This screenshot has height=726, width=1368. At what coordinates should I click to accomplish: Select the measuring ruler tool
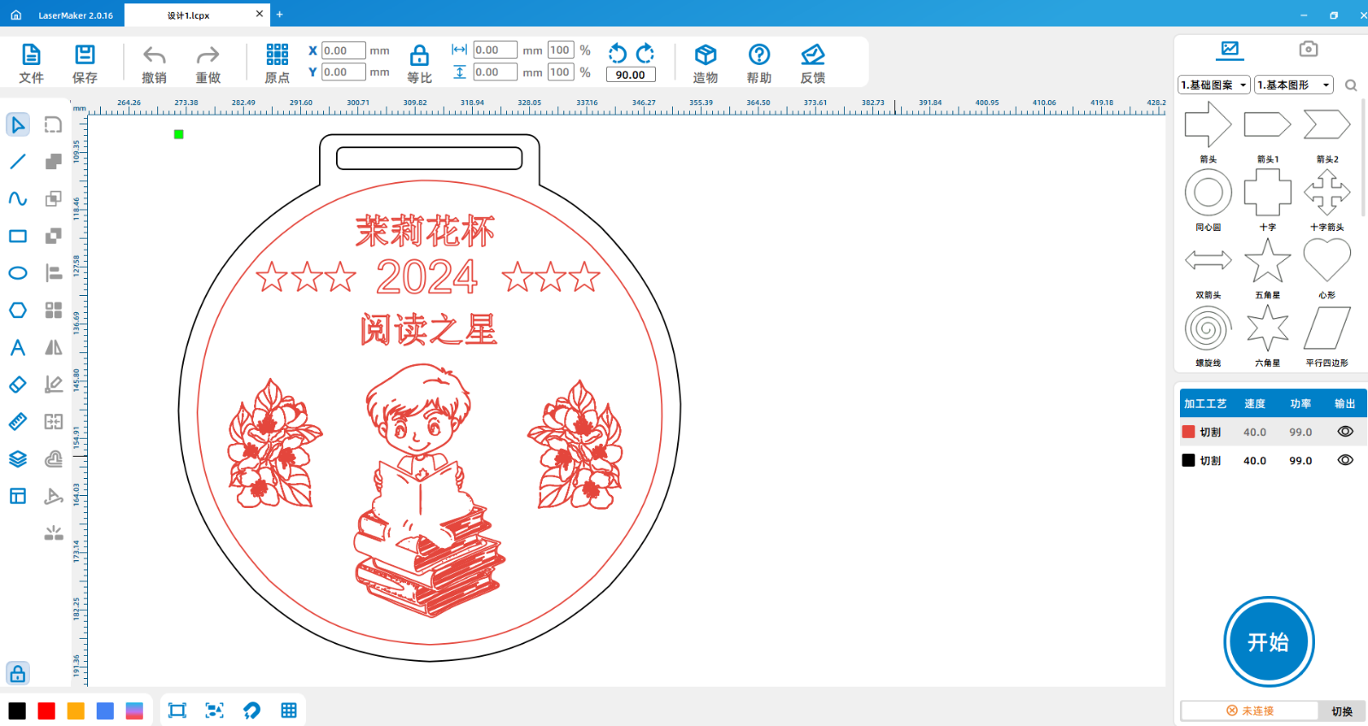point(18,422)
